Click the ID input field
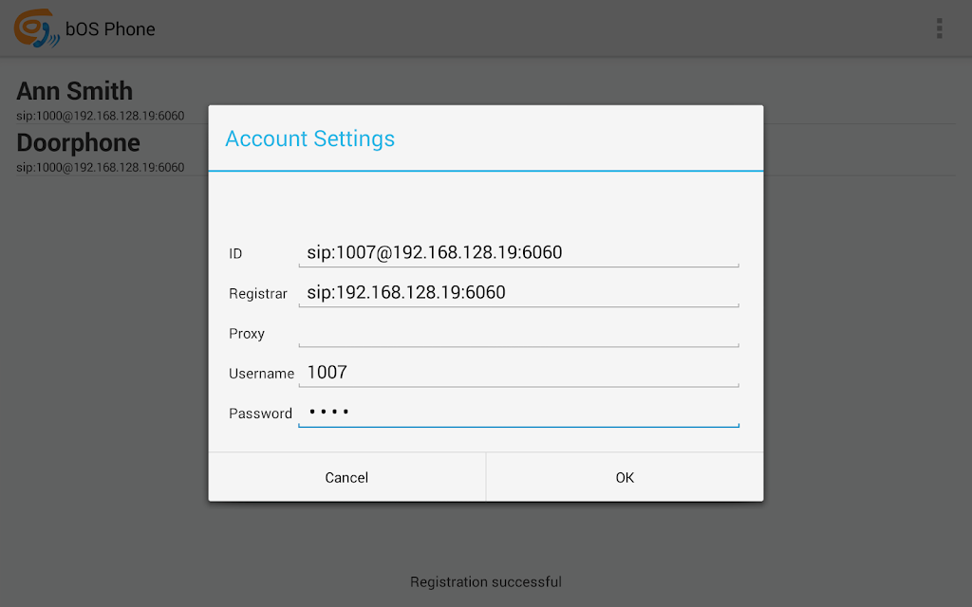This screenshot has height=607, width=972. (x=518, y=252)
